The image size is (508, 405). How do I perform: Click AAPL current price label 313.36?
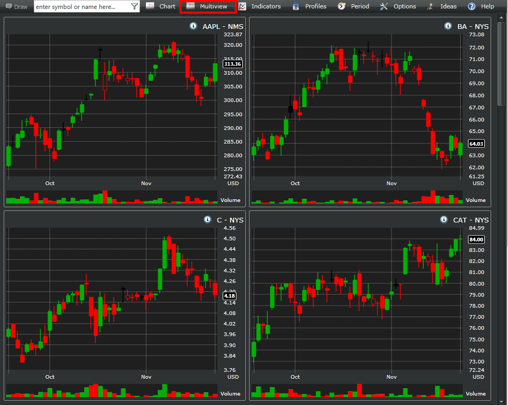tap(233, 64)
